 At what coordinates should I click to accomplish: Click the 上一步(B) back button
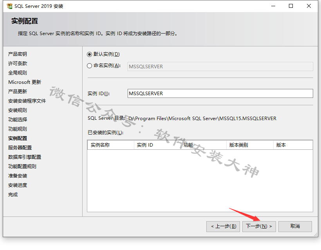(223, 226)
